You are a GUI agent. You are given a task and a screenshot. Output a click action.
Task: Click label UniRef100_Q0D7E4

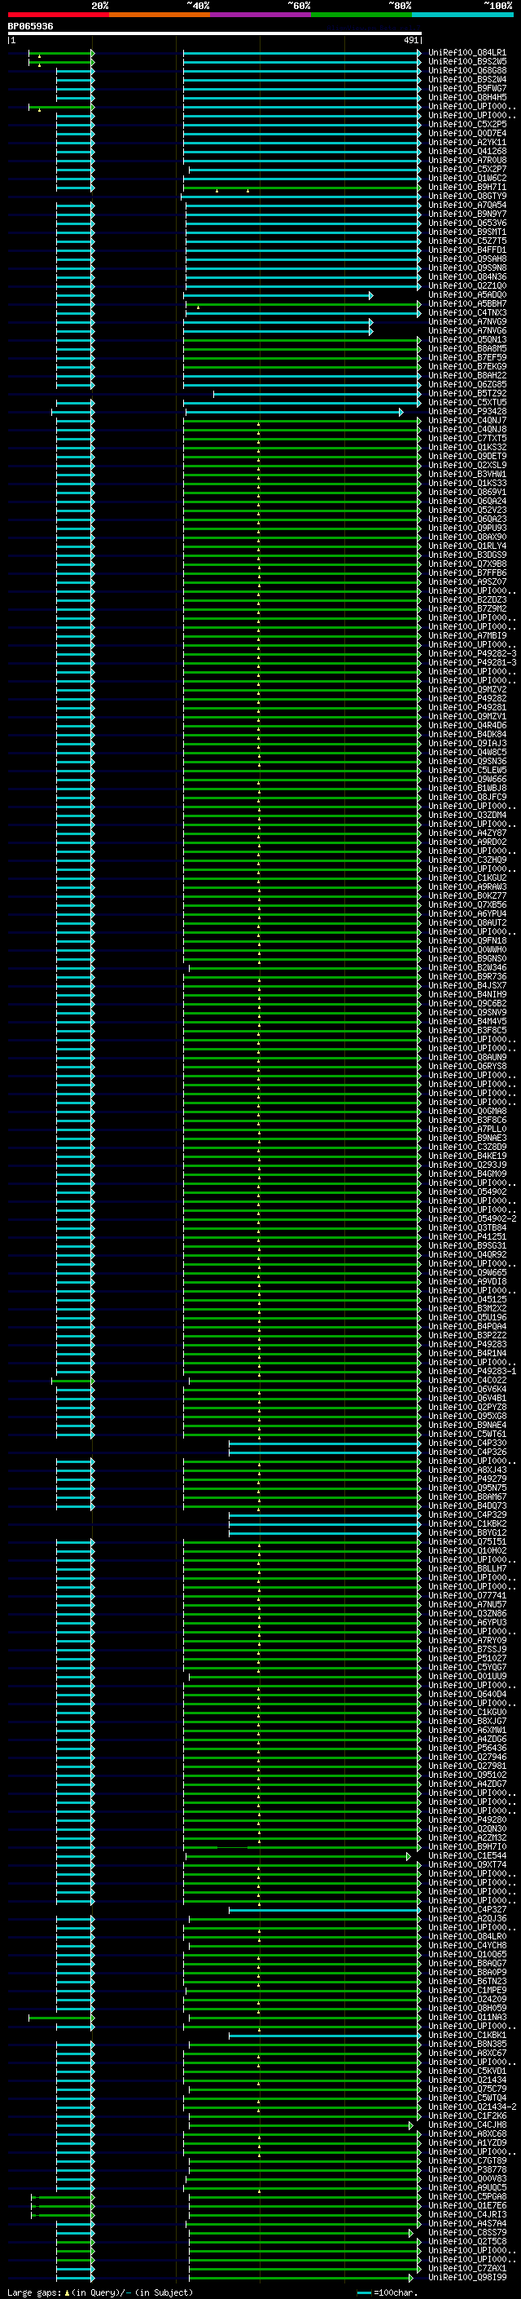(466, 134)
